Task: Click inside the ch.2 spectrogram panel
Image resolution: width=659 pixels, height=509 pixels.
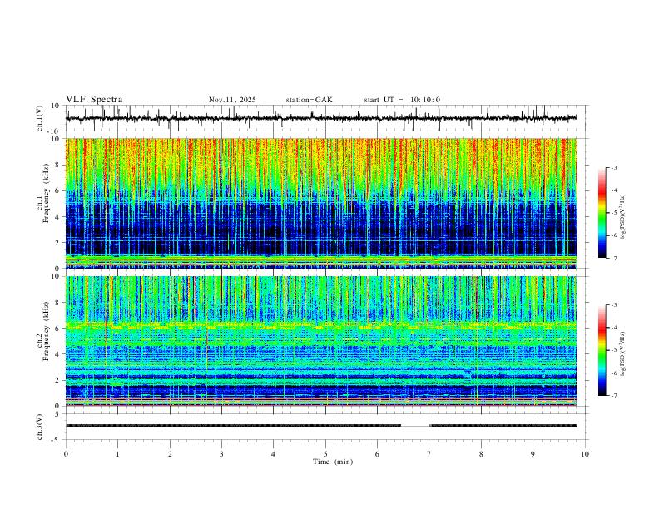Action: 320,341
